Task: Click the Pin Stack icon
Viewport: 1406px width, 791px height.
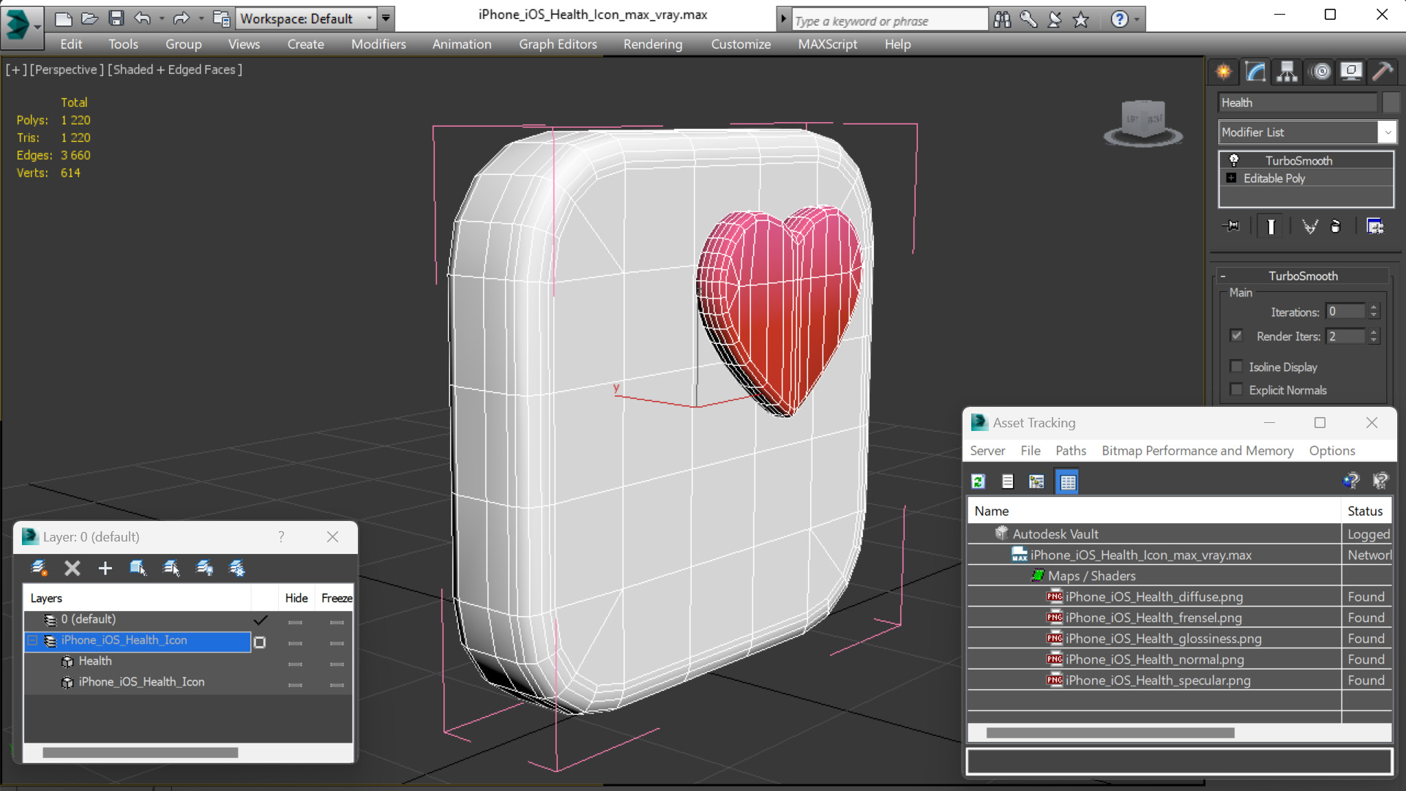Action: 1232,226
